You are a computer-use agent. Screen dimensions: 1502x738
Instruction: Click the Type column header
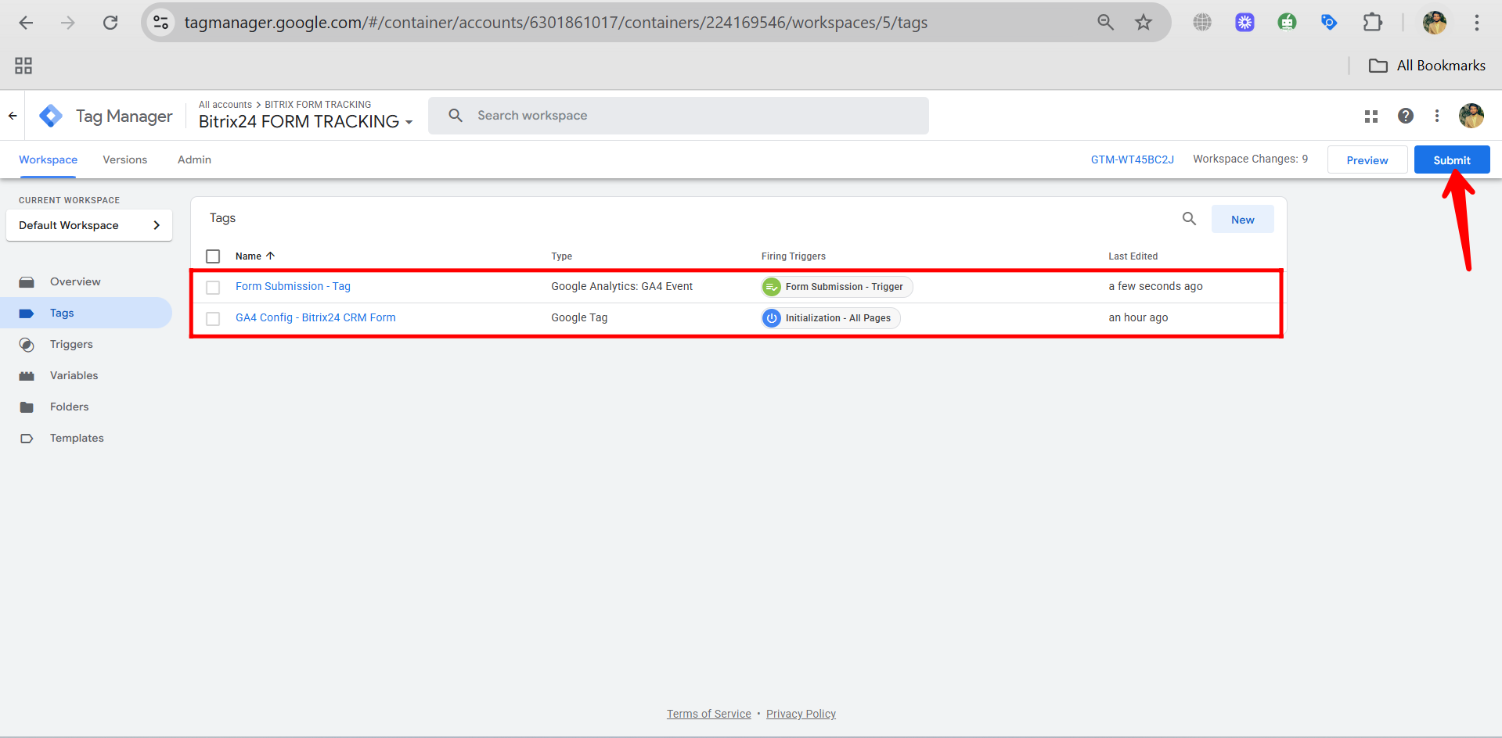coord(561,256)
